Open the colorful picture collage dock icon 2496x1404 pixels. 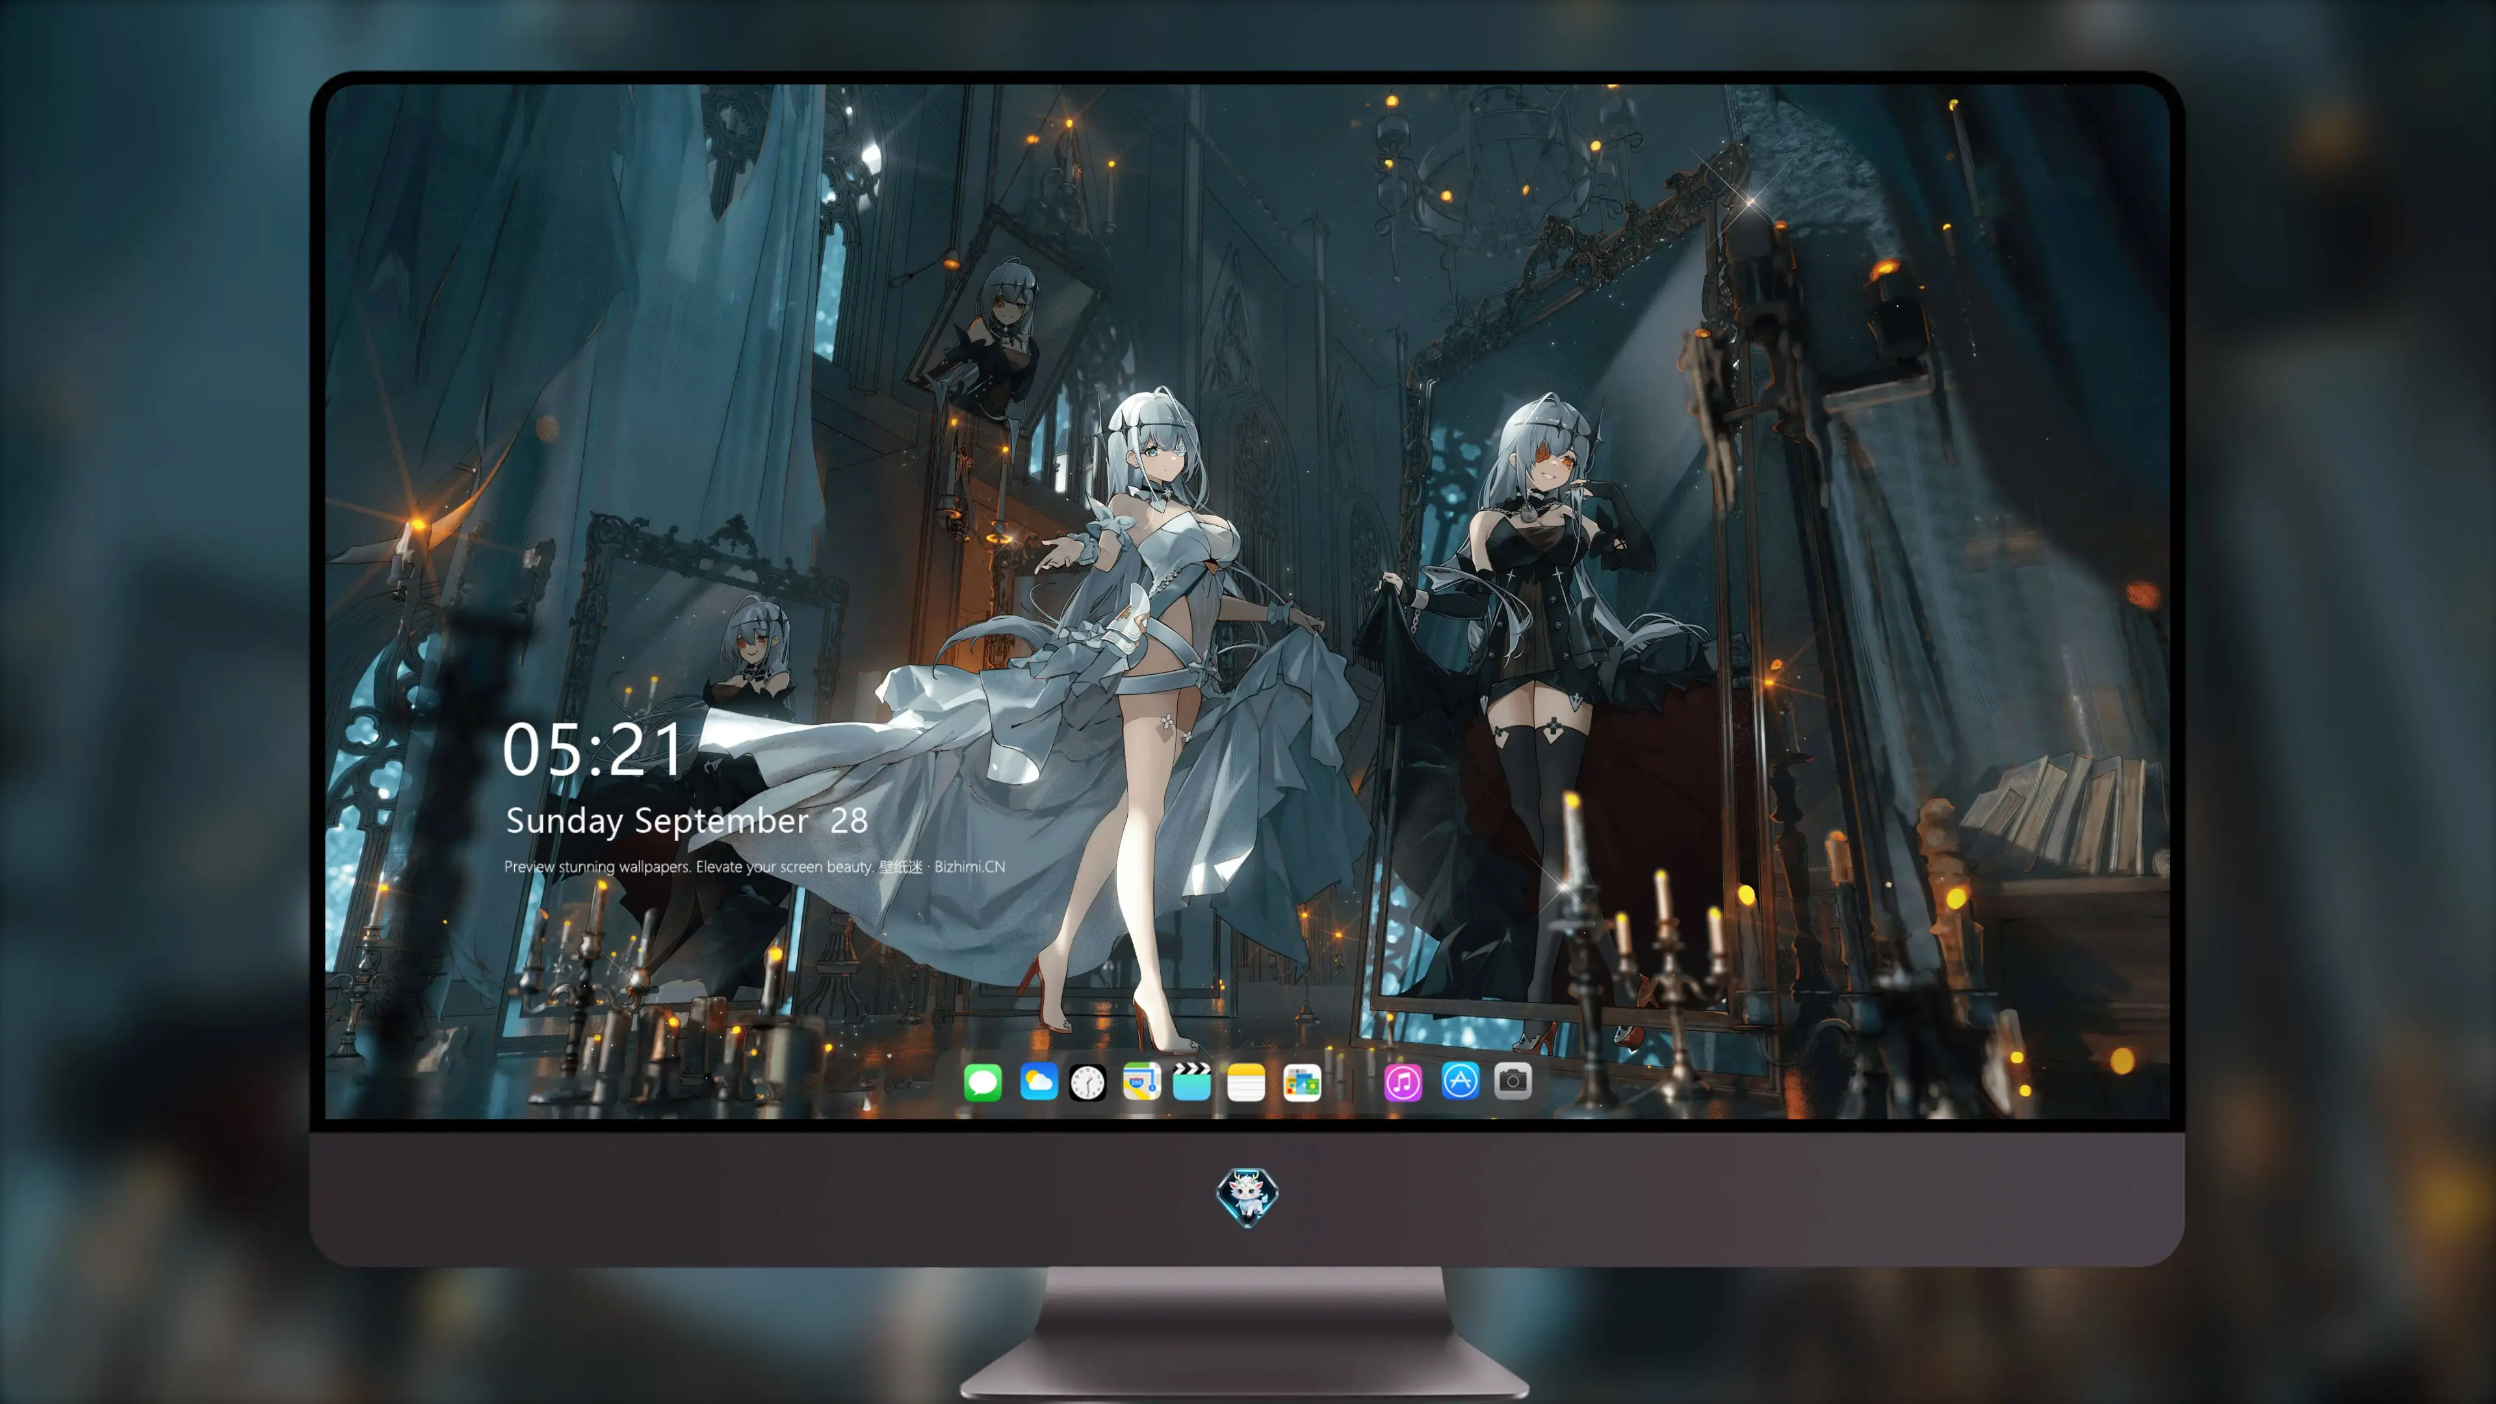[1302, 1082]
